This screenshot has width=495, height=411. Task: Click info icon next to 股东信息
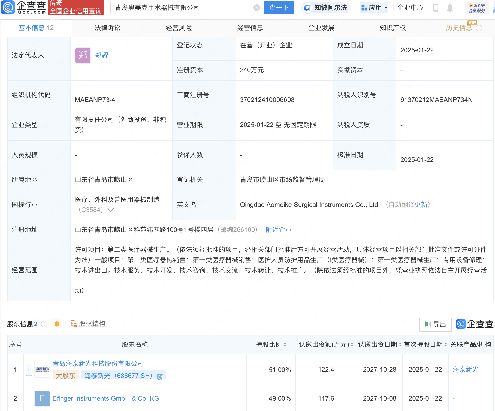click(44, 324)
